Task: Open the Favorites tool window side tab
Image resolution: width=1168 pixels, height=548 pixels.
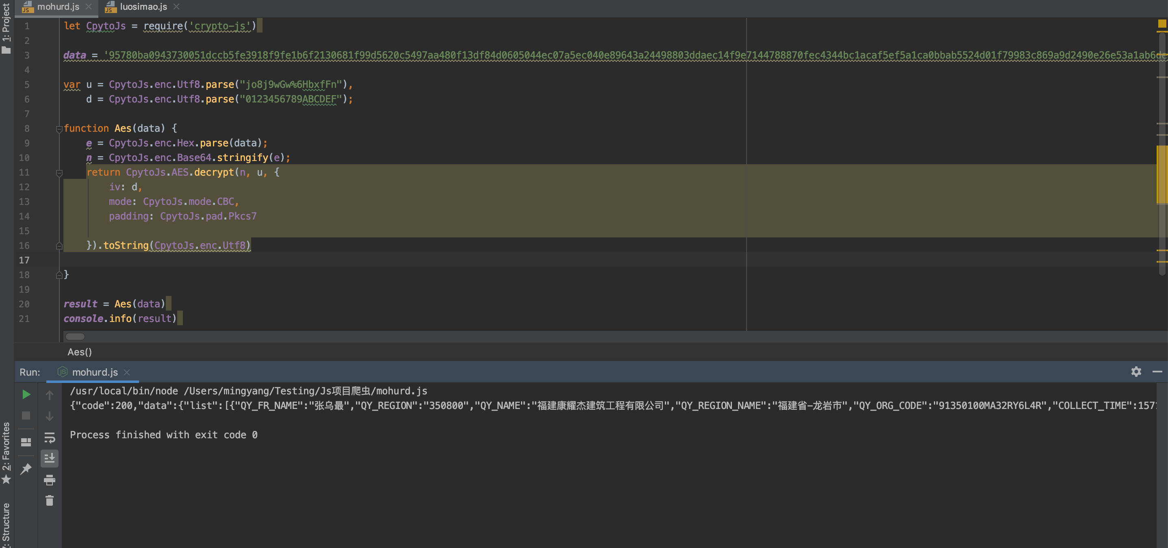Action: coord(7,453)
